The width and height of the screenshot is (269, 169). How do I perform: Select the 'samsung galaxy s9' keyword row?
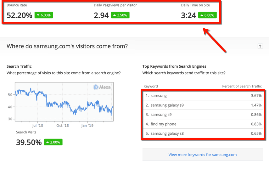(x=204, y=105)
